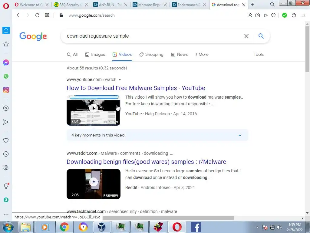Image resolution: width=310 pixels, height=233 pixels.
Task: Open Facebook Messenger in sidebar
Action: 6,62
